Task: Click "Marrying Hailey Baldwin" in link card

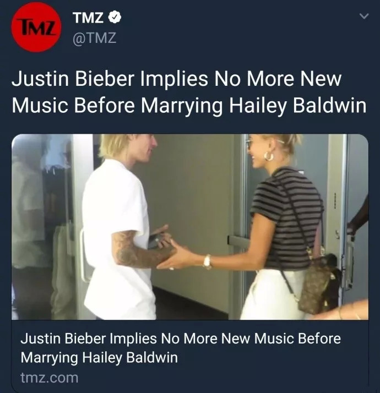Action: tap(99, 357)
